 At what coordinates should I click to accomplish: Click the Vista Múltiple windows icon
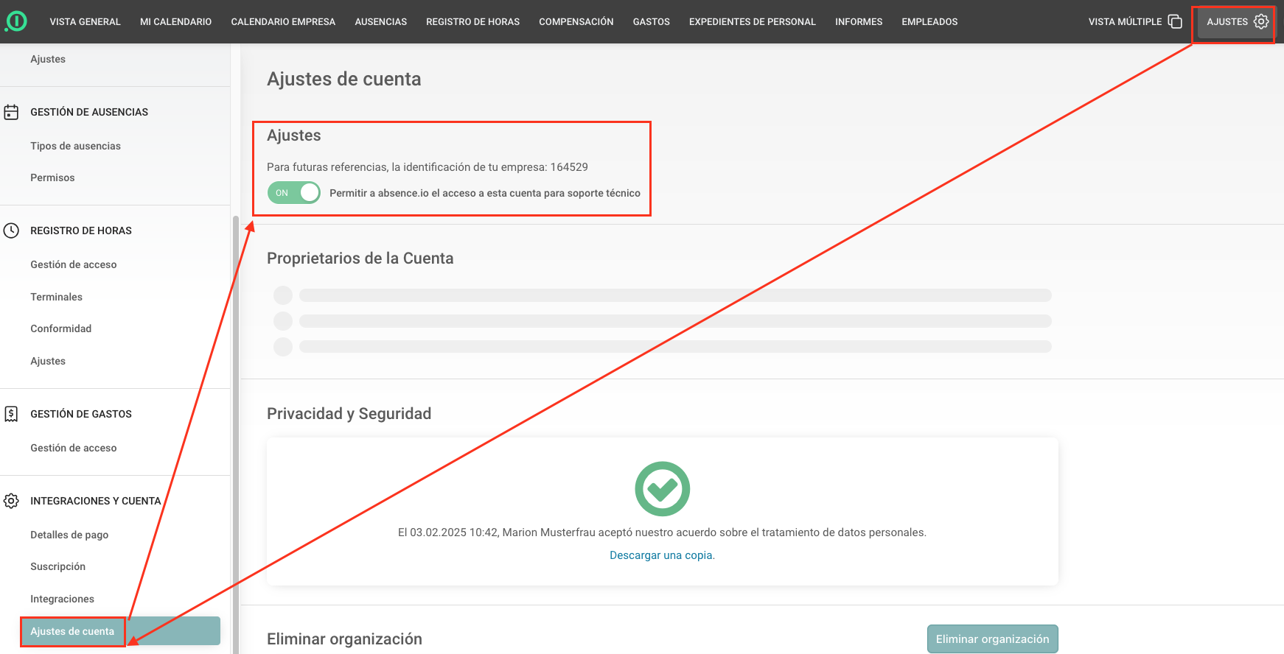1175,21
